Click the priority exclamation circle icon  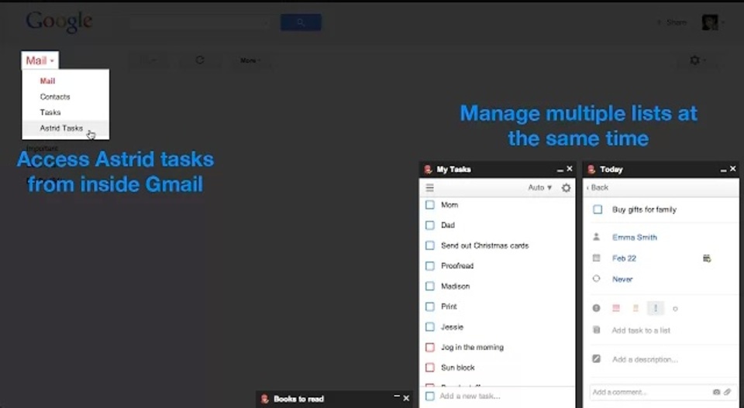[x=597, y=308]
